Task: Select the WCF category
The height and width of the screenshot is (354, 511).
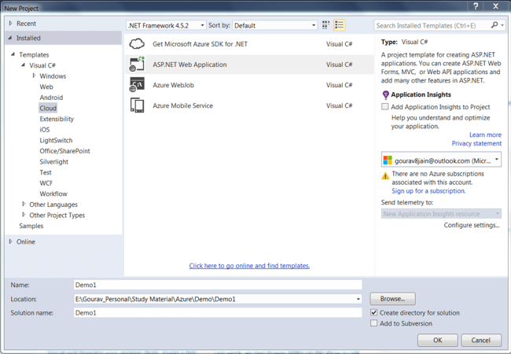Action: (x=46, y=183)
